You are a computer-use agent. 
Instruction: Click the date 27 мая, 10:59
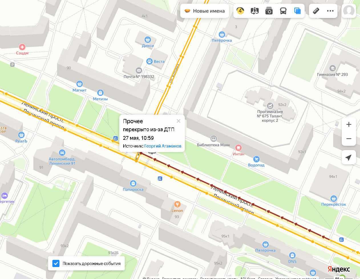click(138, 138)
